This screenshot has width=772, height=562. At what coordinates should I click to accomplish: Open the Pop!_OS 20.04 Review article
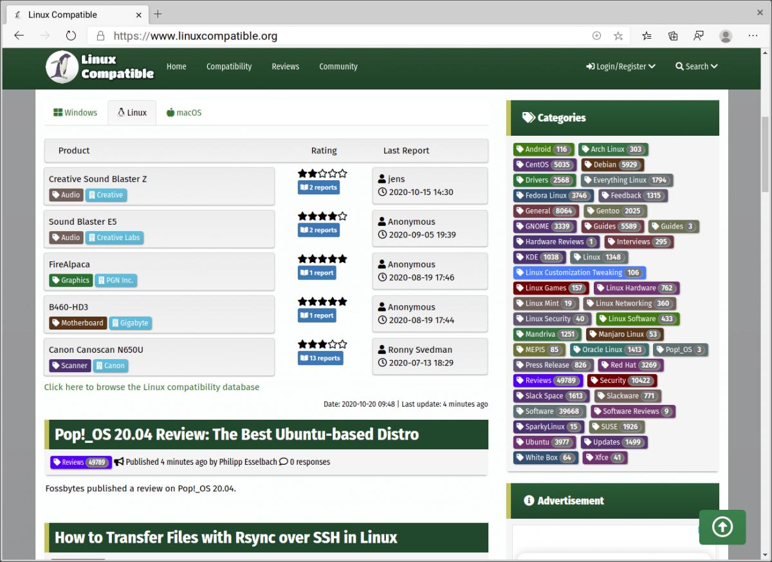237,435
